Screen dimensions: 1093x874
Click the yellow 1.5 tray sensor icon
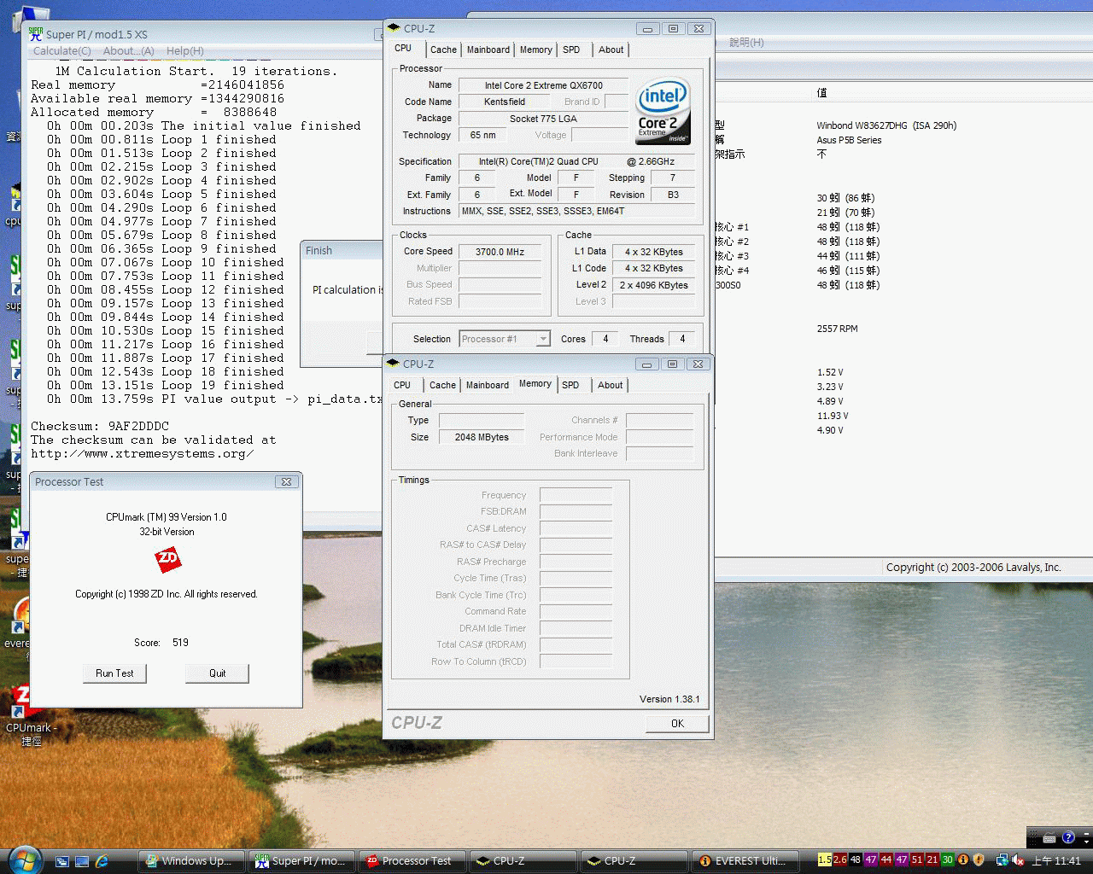click(x=824, y=860)
